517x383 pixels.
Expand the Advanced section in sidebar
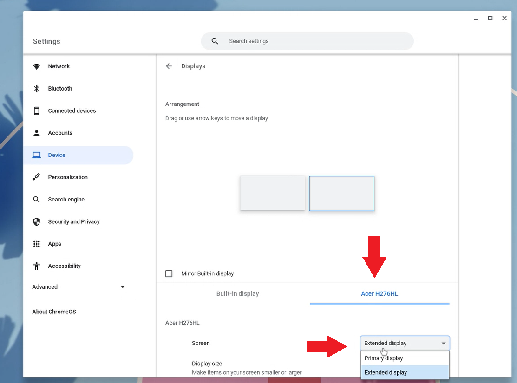tap(79, 287)
